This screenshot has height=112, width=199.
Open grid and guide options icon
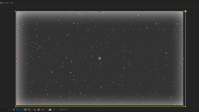pyautogui.click(x=29, y=110)
